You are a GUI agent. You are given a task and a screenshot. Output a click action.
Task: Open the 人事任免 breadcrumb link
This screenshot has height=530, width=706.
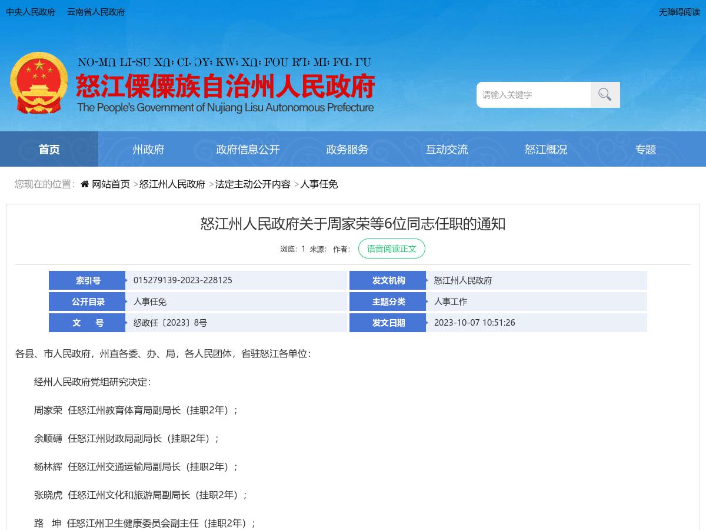coord(319,184)
